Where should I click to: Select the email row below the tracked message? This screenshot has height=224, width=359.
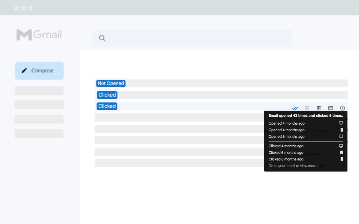coord(179,117)
